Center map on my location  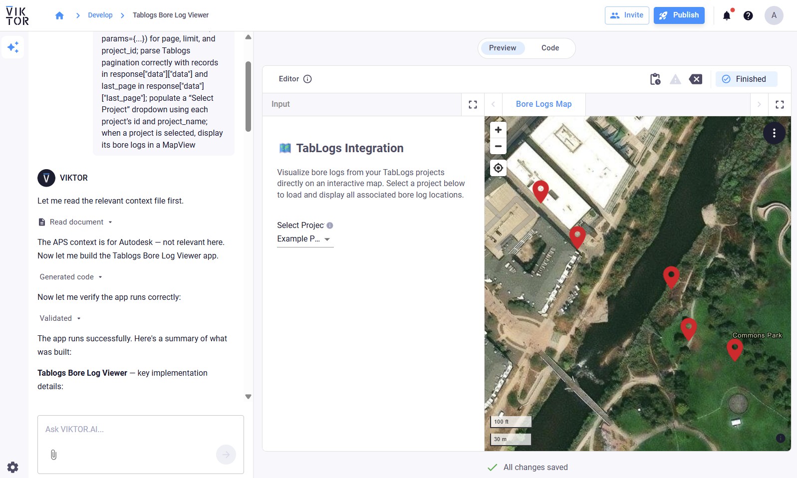pos(498,168)
